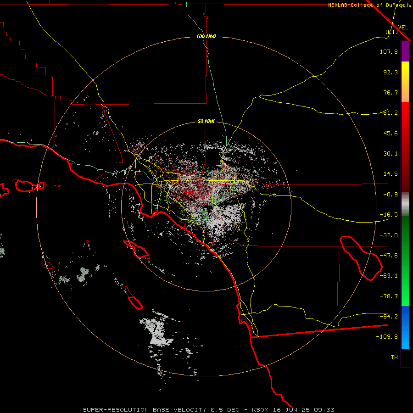Viewport: 413px width, 413px height.
Task: Click the red segment of the color bar
Action: [405, 147]
